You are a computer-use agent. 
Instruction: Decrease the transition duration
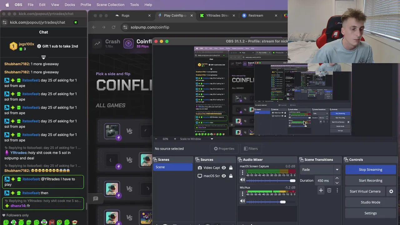337,183
